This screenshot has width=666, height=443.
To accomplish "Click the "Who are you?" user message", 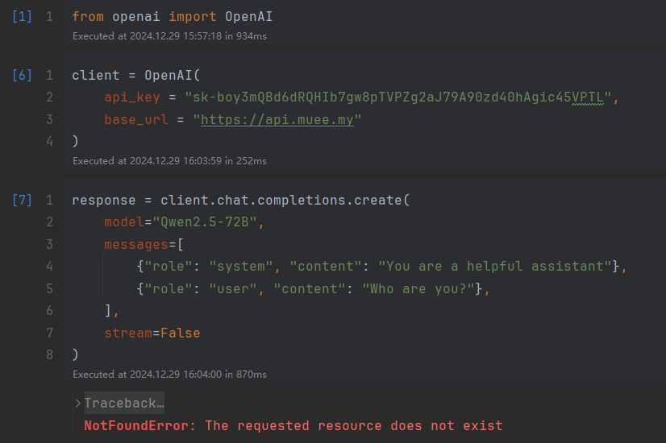I will pyautogui.click(x=418, y=289).
